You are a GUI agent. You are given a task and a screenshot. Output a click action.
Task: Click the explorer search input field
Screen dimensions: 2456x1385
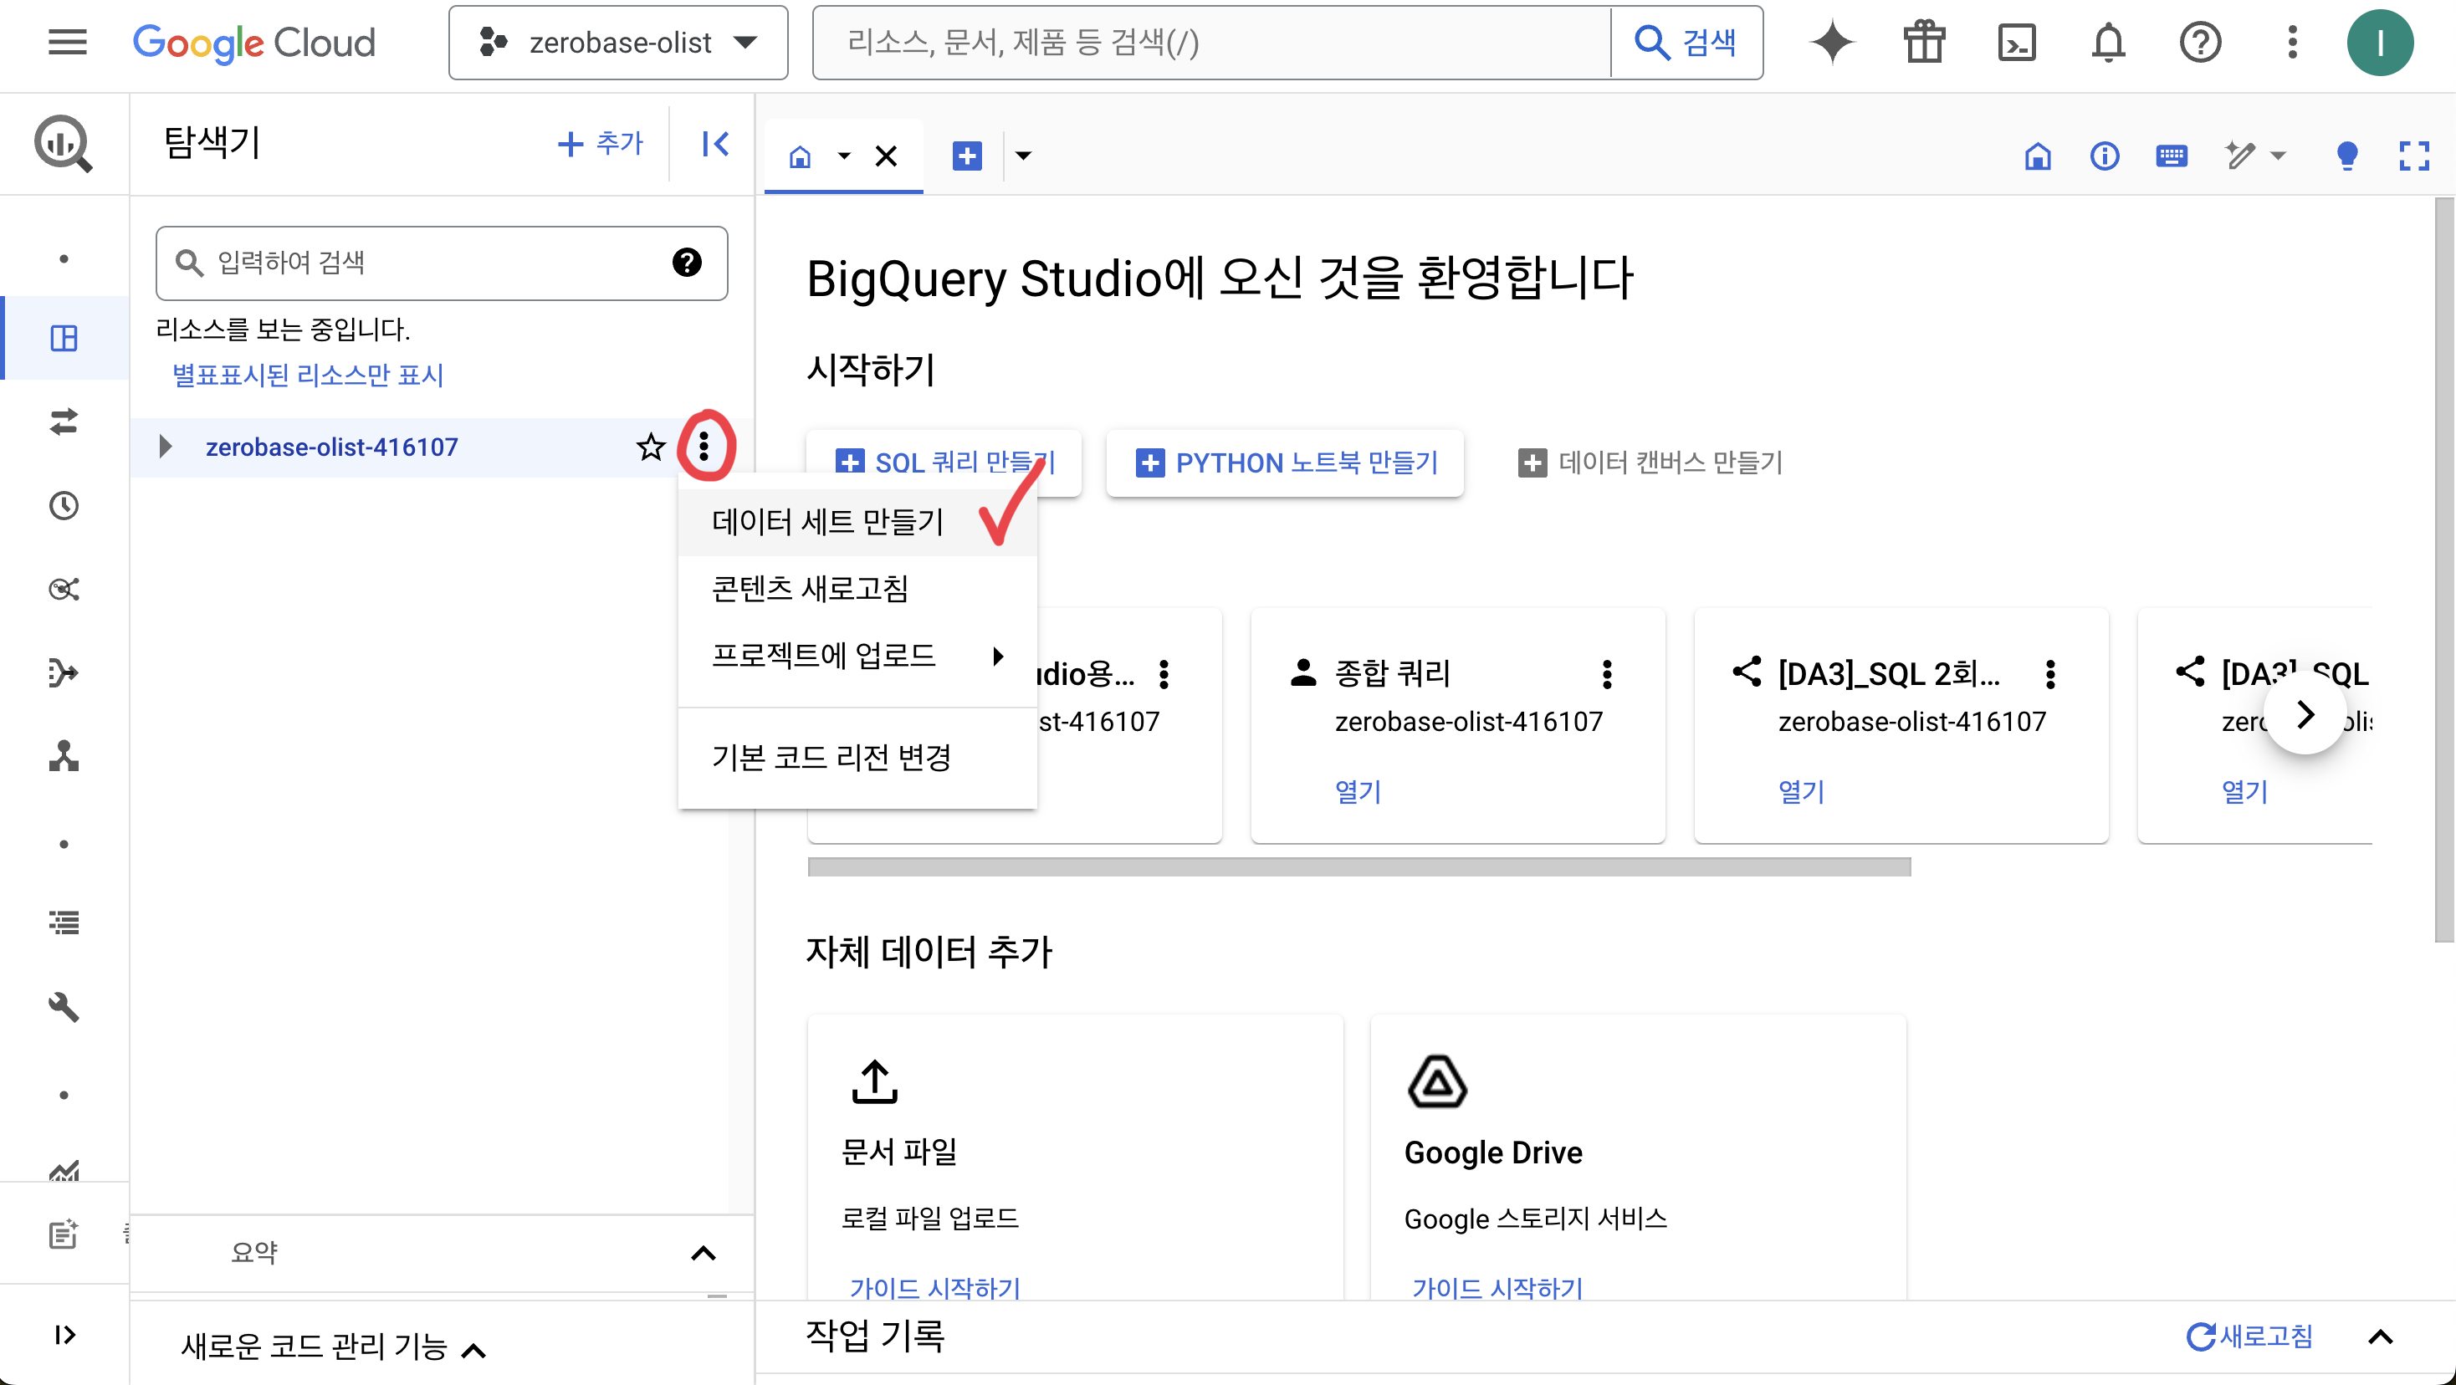pos(429,263)
